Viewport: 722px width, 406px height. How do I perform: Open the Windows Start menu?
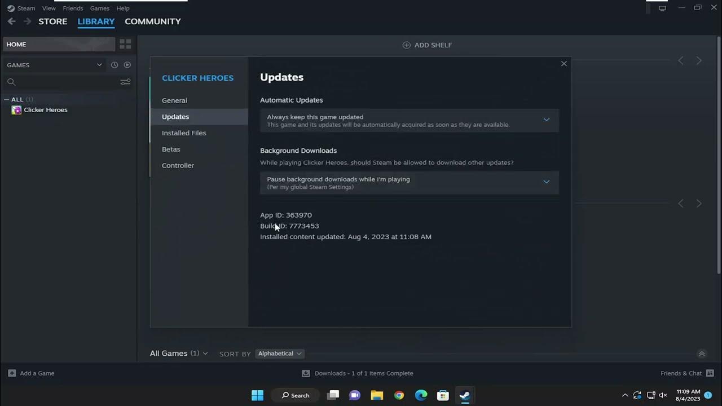coord(257,395)
